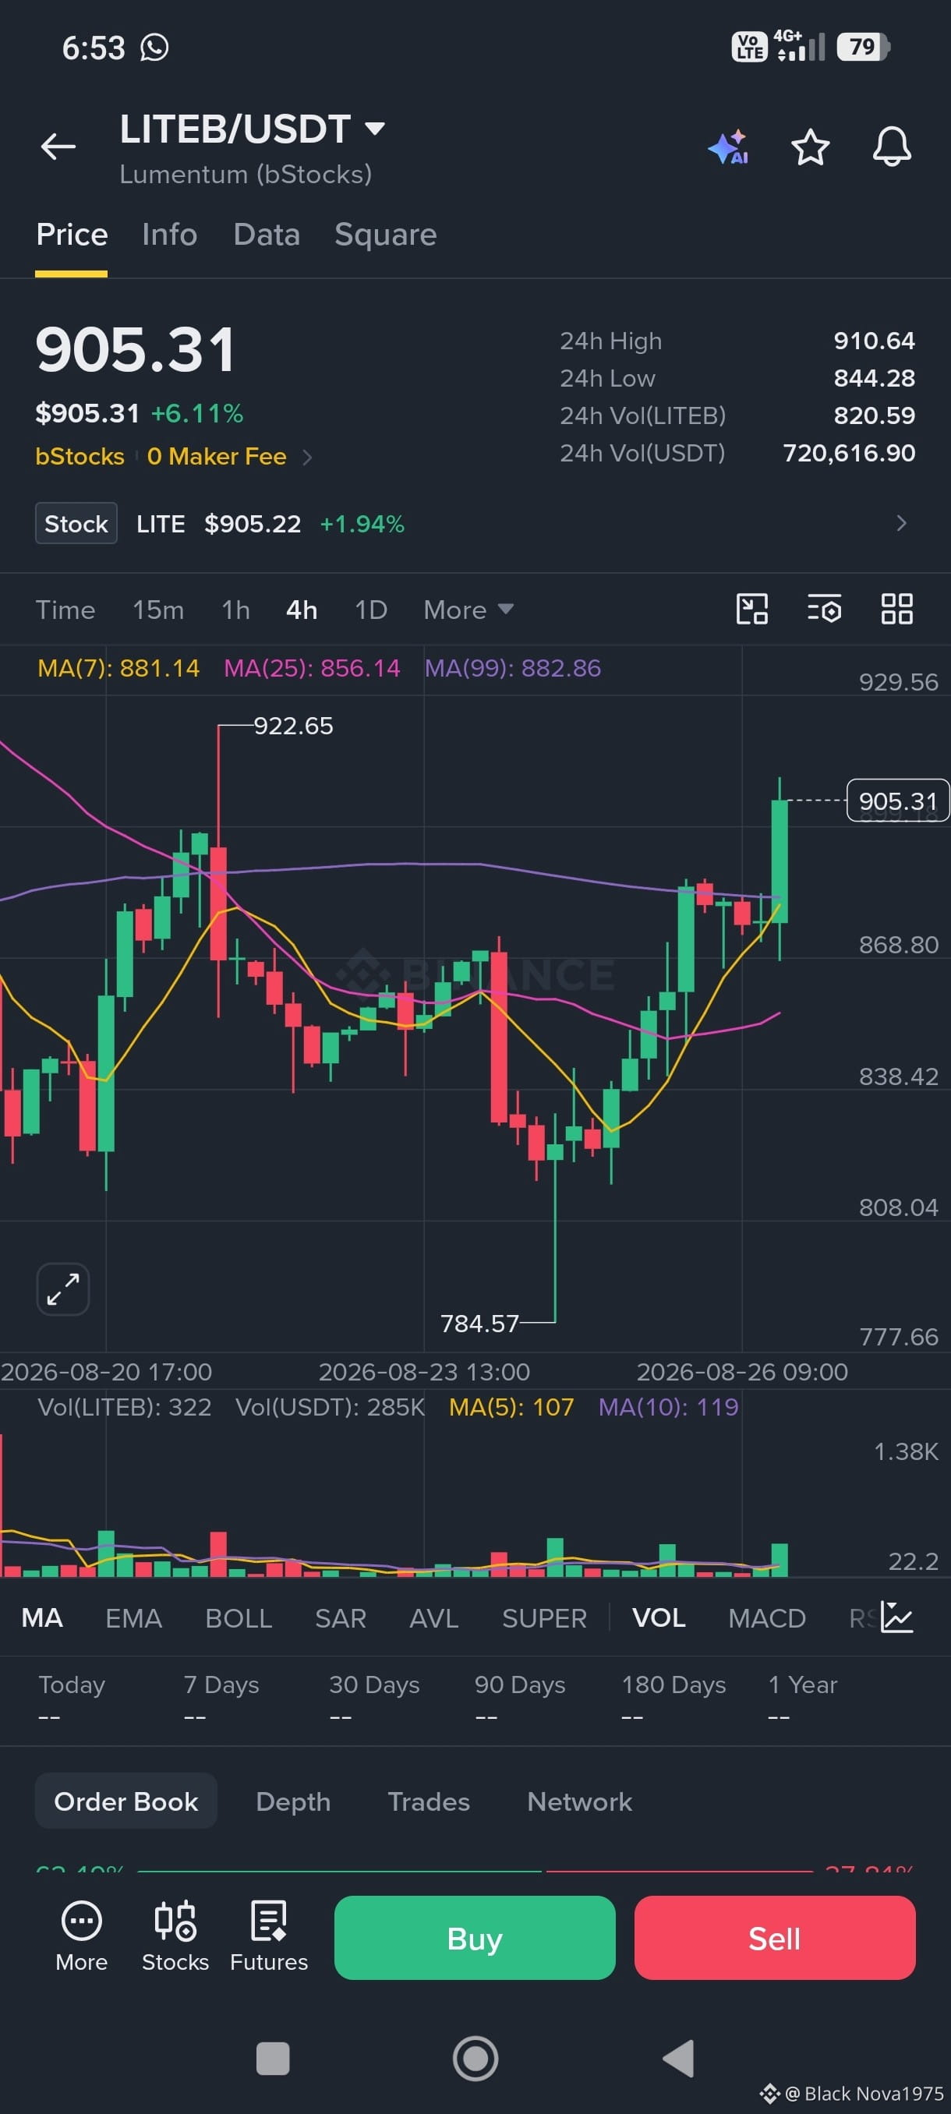The width and height of the screenshot is (951, 2114).
Task: Open the AI sparkle assistant icon
Action: click(729, 147)
